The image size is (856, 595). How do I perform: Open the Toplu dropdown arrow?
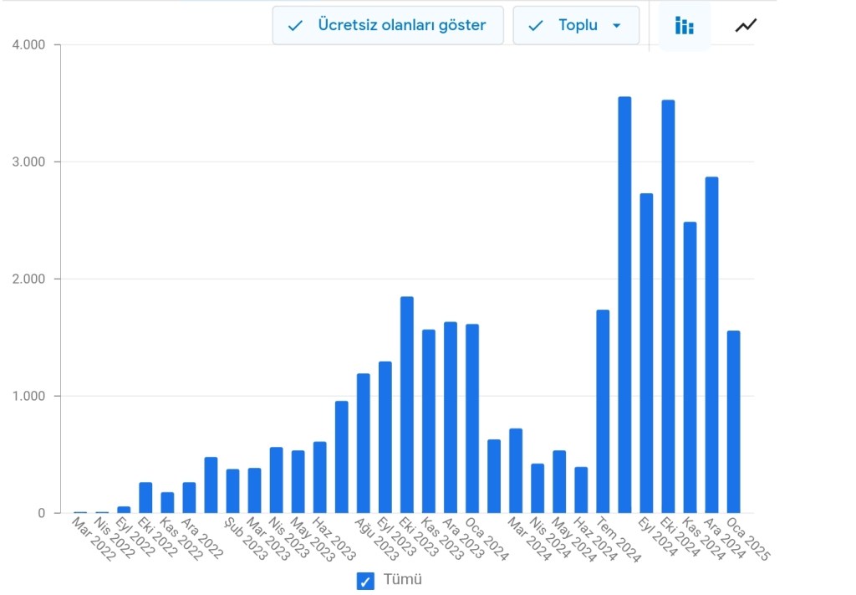click(x=617, y=26)
